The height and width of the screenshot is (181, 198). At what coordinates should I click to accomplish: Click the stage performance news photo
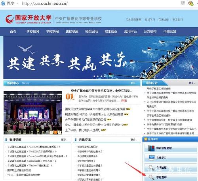[x=33, y=112]
